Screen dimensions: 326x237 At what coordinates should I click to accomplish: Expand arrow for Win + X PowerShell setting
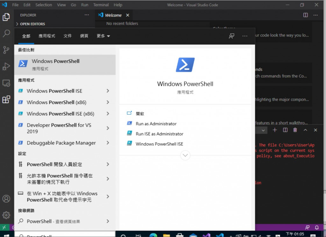[108, 197]
